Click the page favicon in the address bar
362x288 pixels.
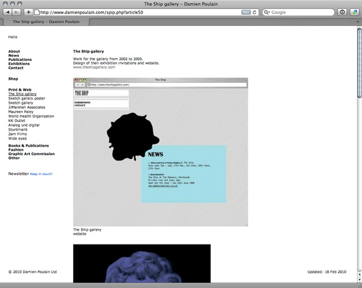[37, 13]
